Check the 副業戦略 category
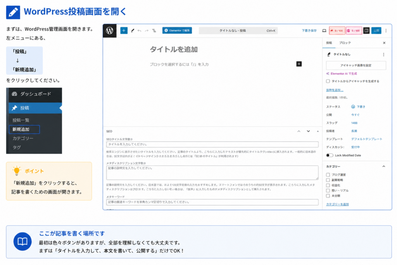The height and width of the screenshot is (265, 397). pyautogui.click(x=328, y=180)
